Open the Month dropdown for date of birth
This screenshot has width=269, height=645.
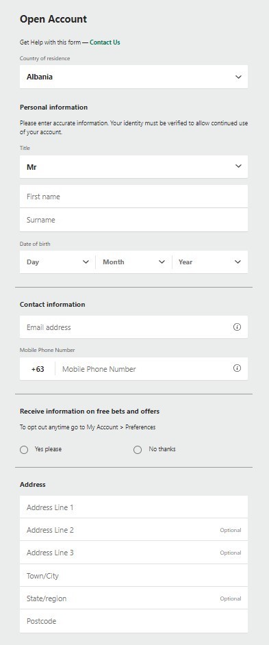click(x=133, y=262)
